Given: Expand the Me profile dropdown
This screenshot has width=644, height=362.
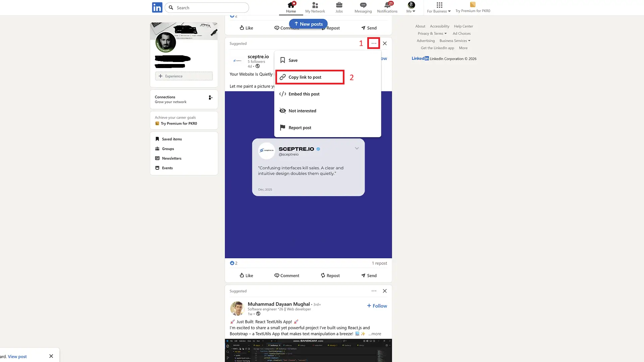Looking at the screenshot, I should pyautogui.click(x=411, y=7).
